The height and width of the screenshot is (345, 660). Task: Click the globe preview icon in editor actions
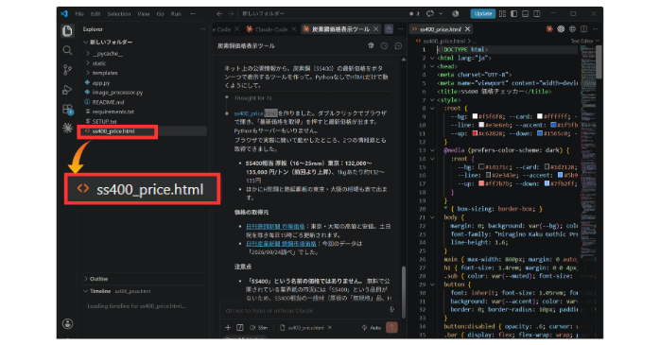(x=572, y=29)
